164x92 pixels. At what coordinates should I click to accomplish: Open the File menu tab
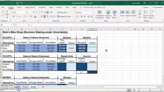(x=3, y=7)
